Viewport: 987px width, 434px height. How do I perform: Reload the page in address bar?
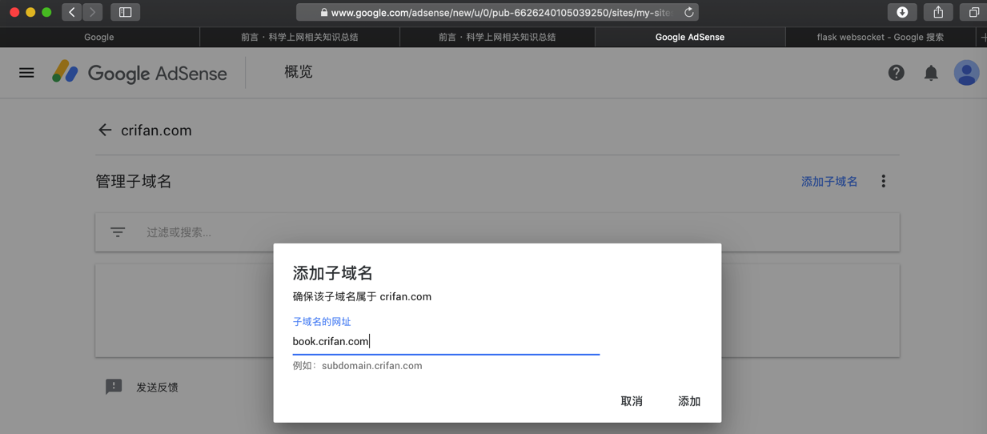coord(688,12)
